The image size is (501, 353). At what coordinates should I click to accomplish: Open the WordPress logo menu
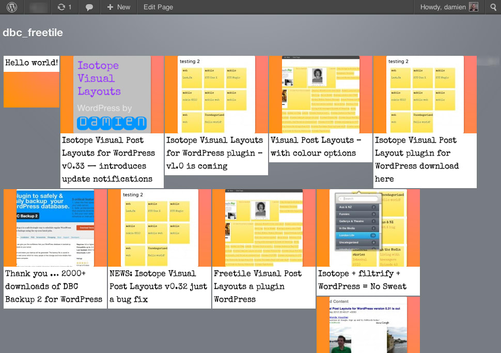tap(12, 7)
